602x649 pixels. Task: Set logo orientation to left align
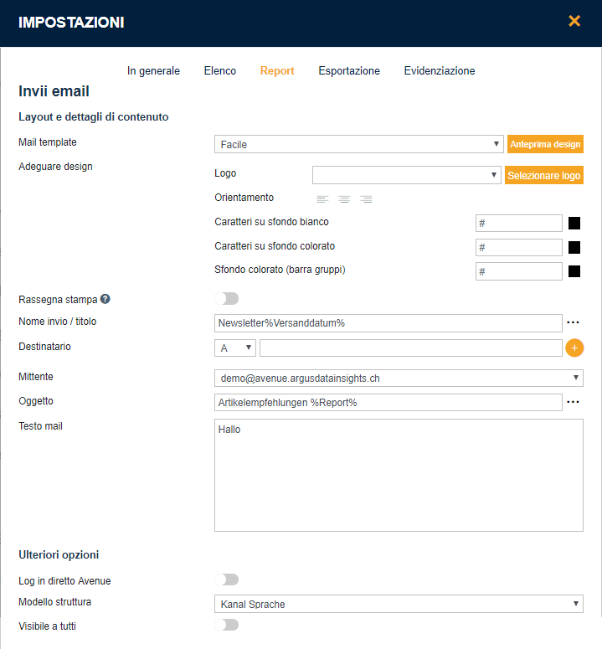(322, 199)
